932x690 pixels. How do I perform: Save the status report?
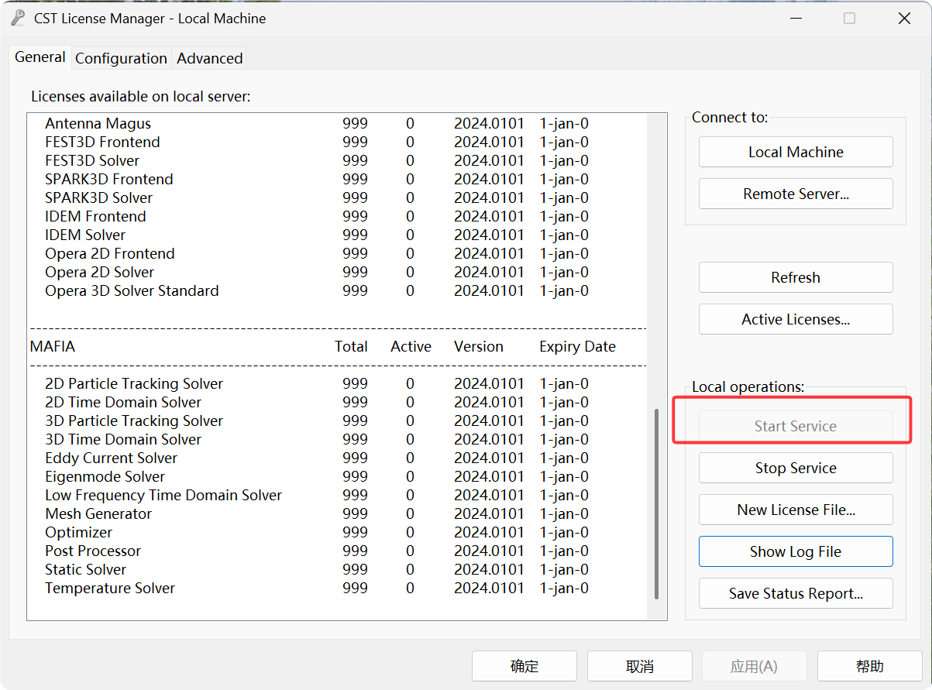pos(796,593)
